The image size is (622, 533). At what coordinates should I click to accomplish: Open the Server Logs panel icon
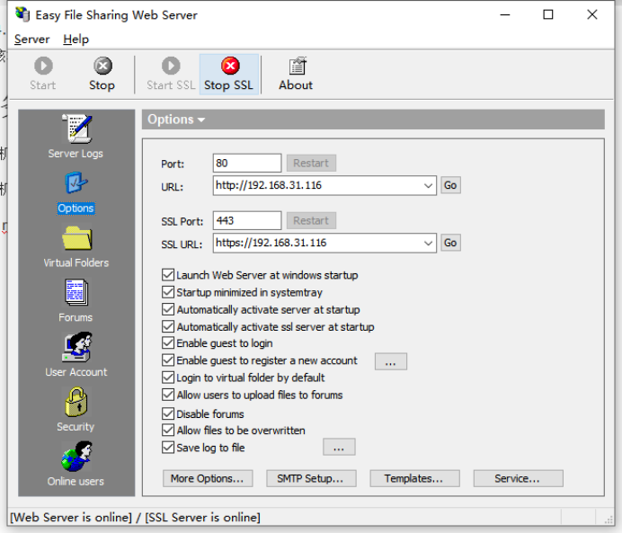(x=76, y=129)
